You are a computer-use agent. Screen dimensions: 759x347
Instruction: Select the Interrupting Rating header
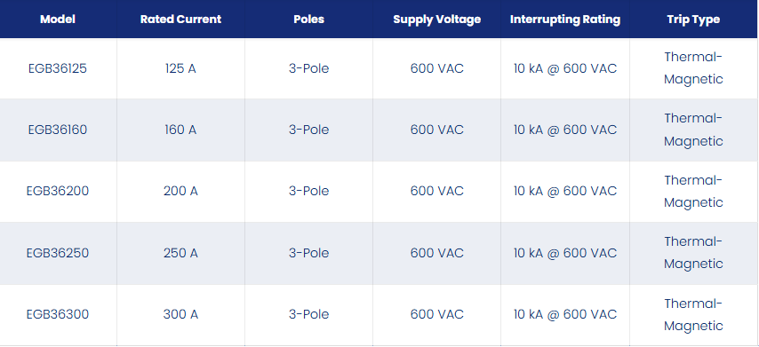click(565, 20)
